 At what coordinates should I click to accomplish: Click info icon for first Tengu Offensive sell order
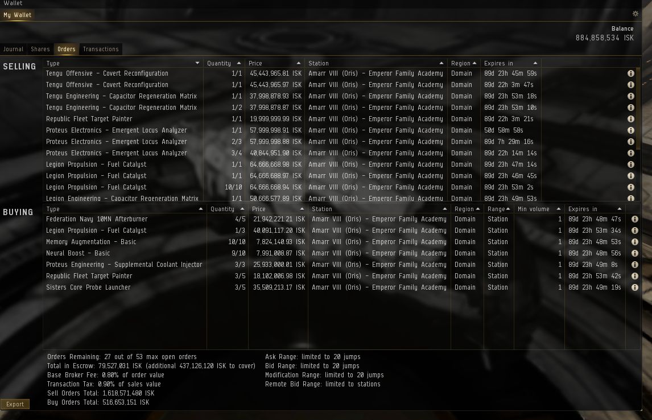[630, 73]
